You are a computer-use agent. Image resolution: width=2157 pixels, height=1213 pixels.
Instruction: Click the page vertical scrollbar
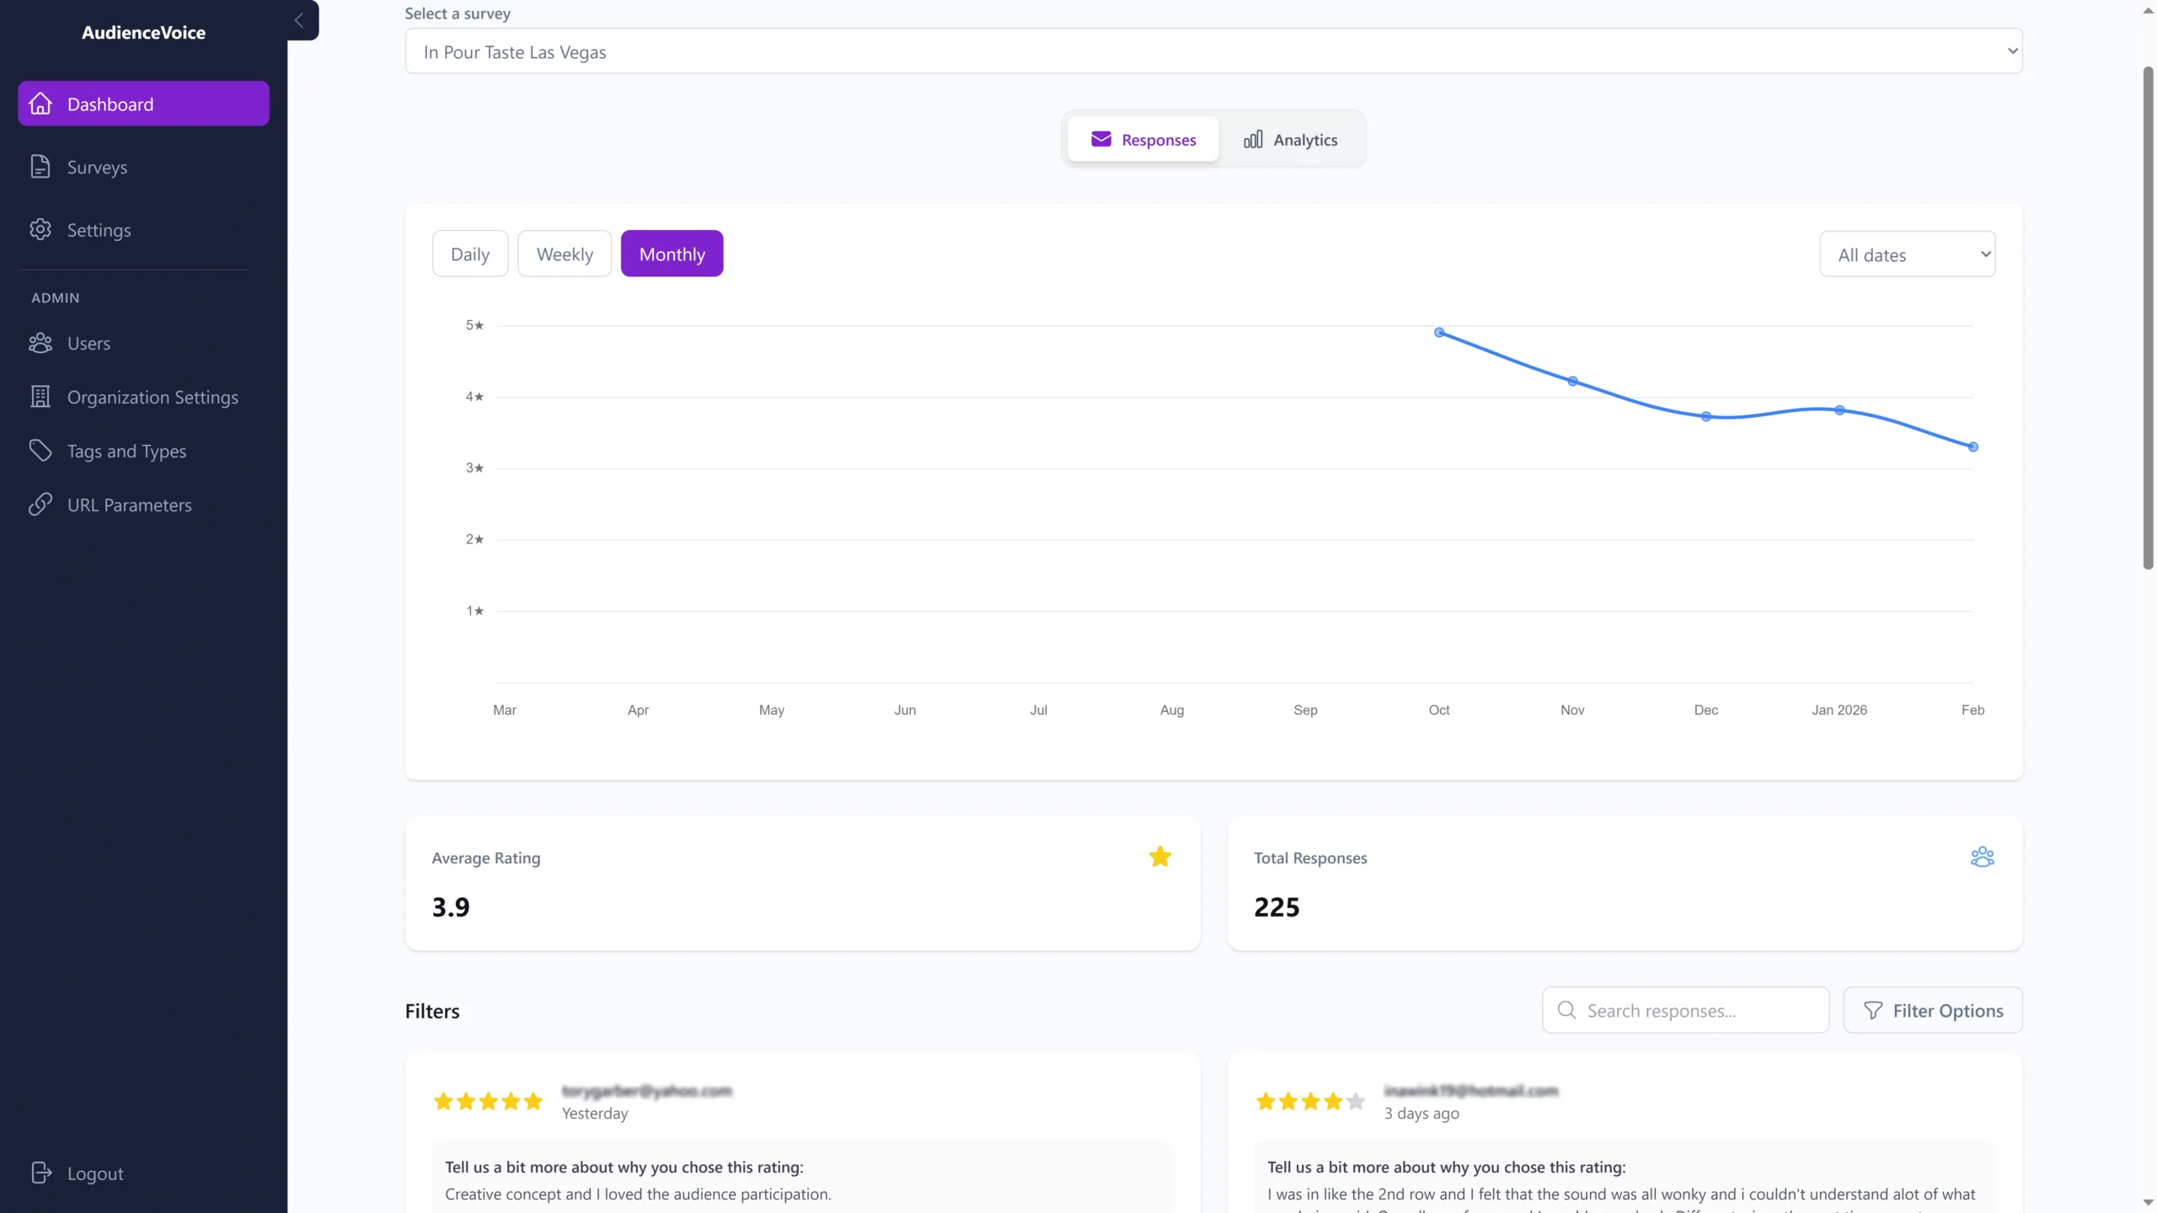(2148, 320)
